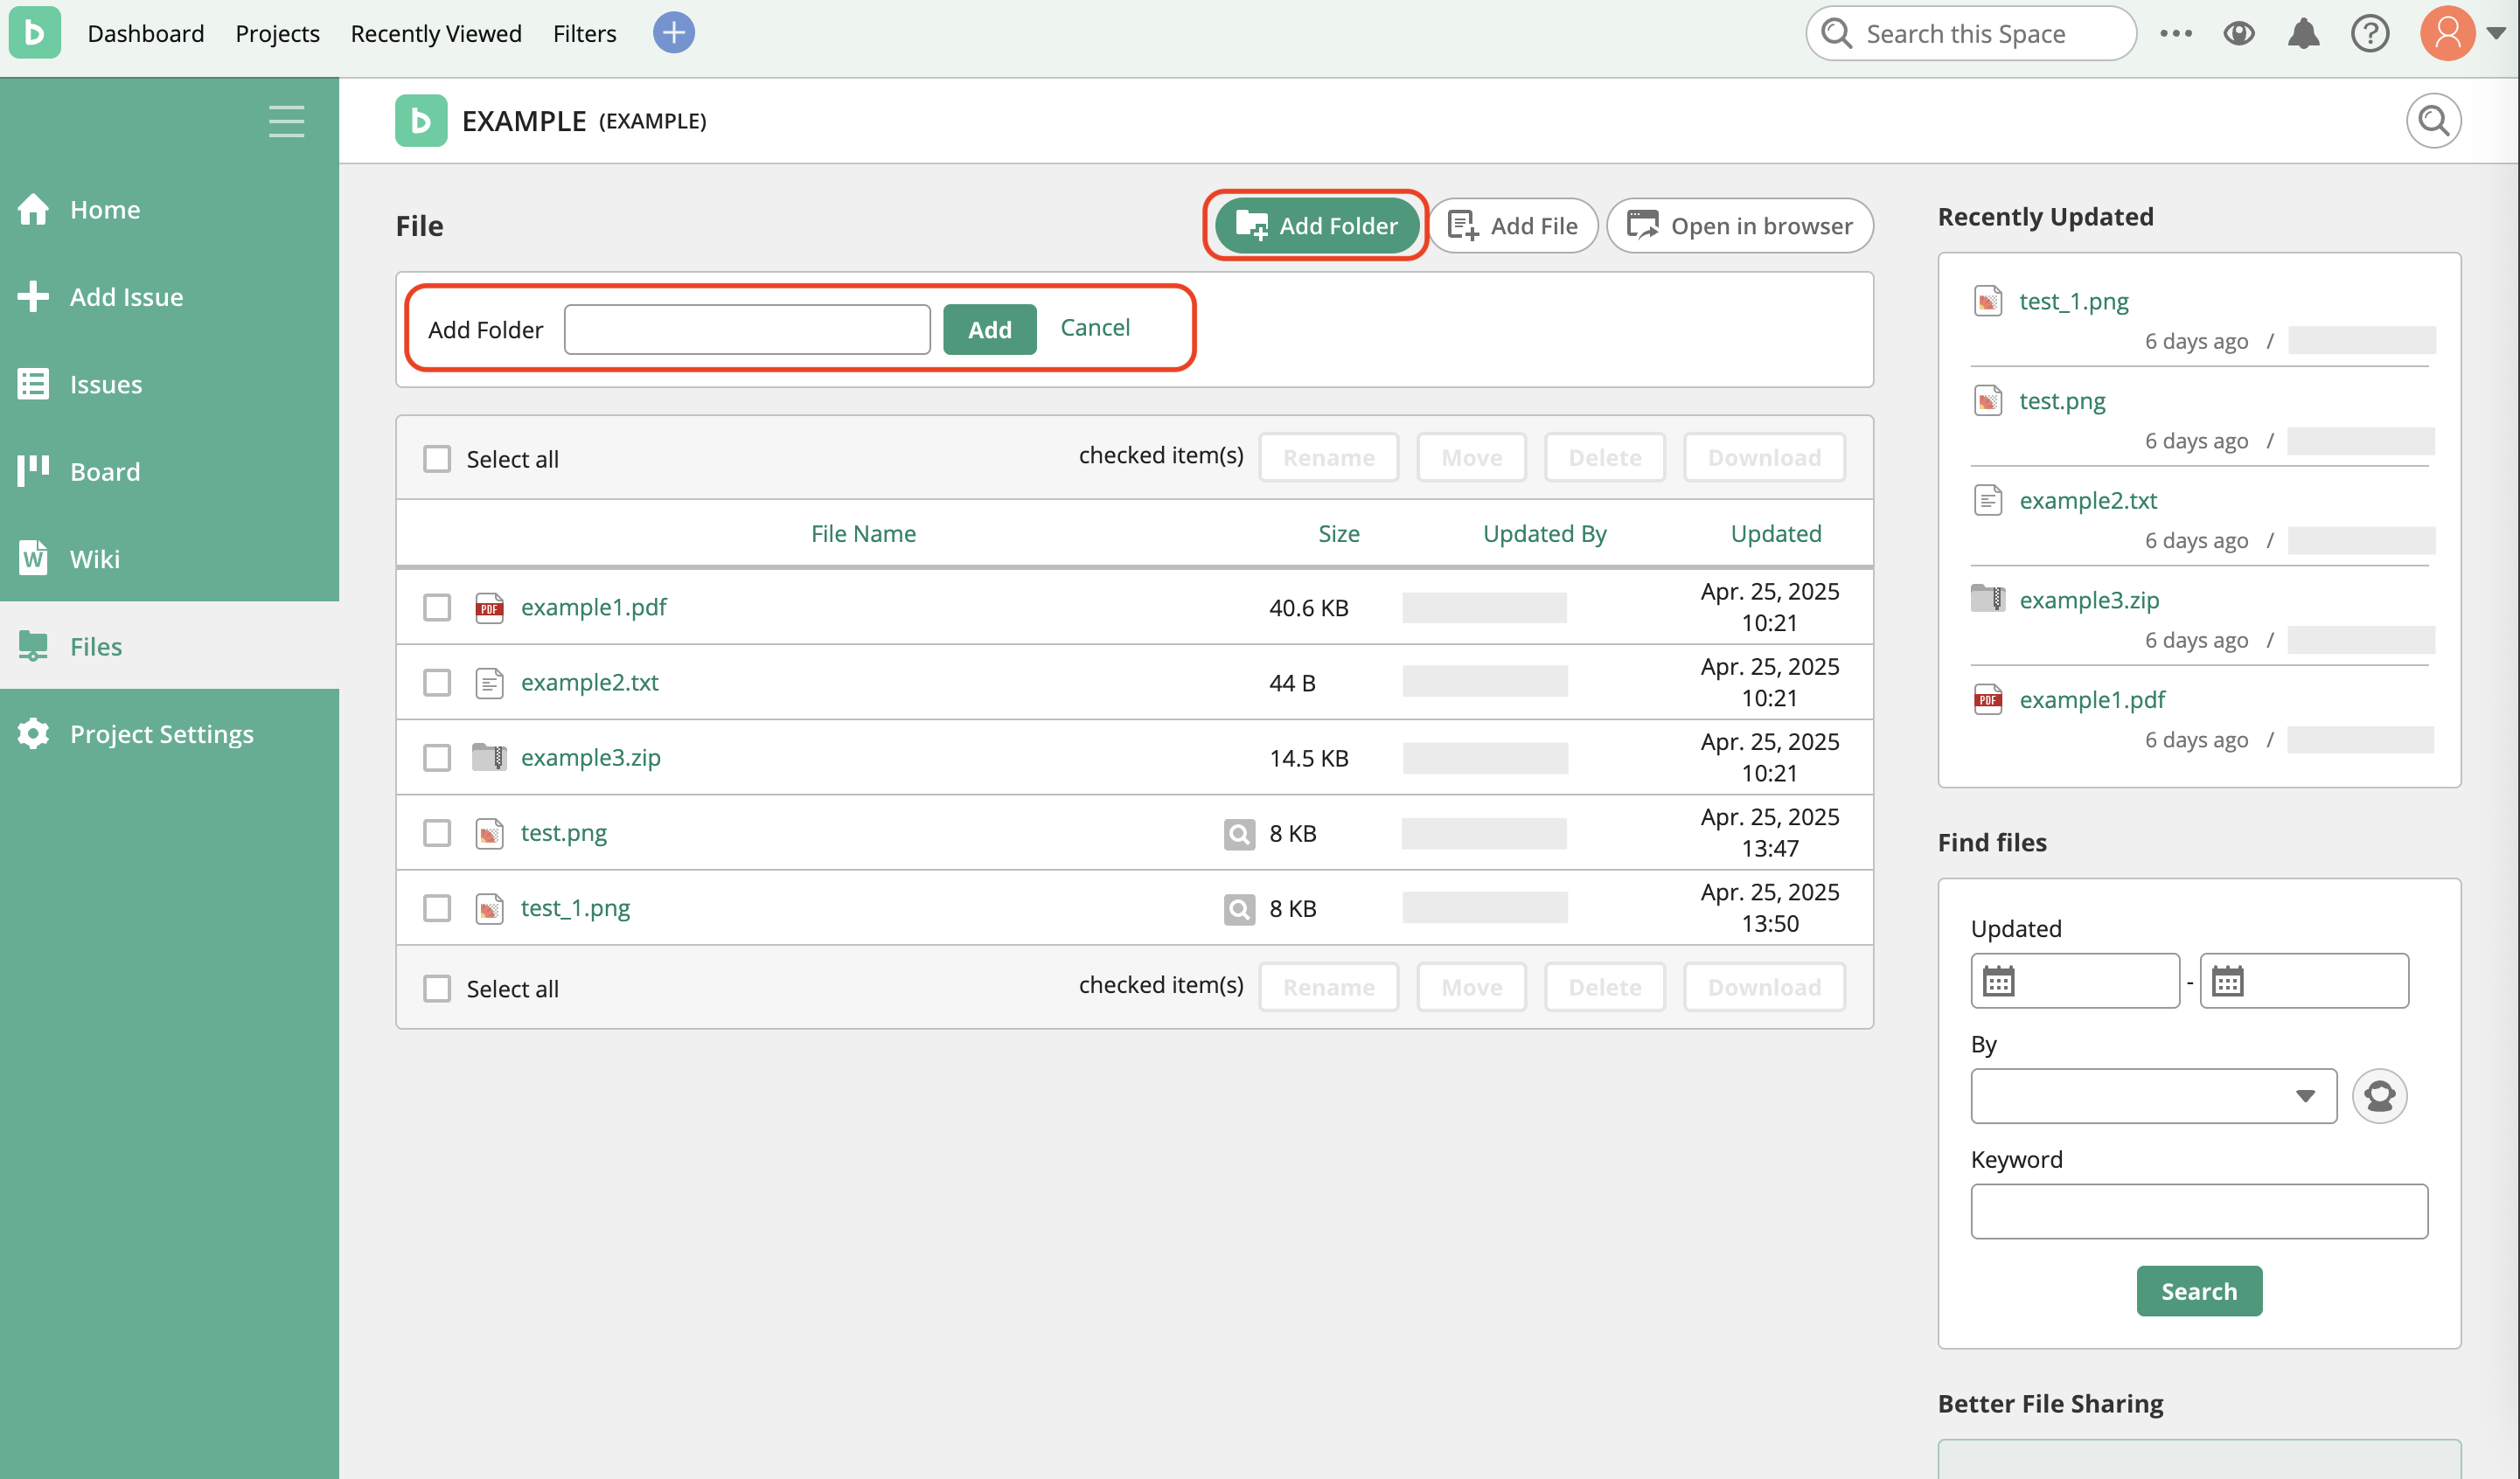Click Open in browser button
Image resolution: width=2520 pixels, height=1479 pixels.
(x=1740, y=226)
